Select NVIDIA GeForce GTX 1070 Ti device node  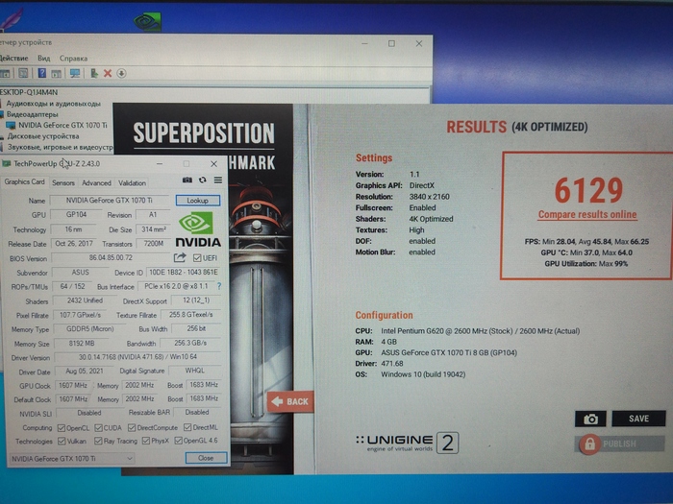tap(62, 125)
